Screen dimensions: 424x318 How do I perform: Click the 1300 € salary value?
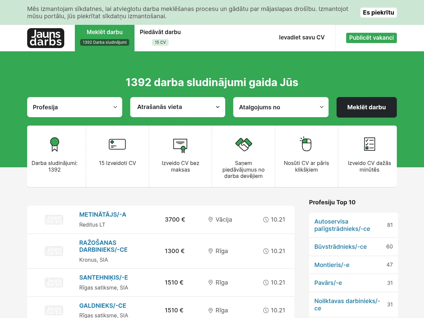(175, 251)
